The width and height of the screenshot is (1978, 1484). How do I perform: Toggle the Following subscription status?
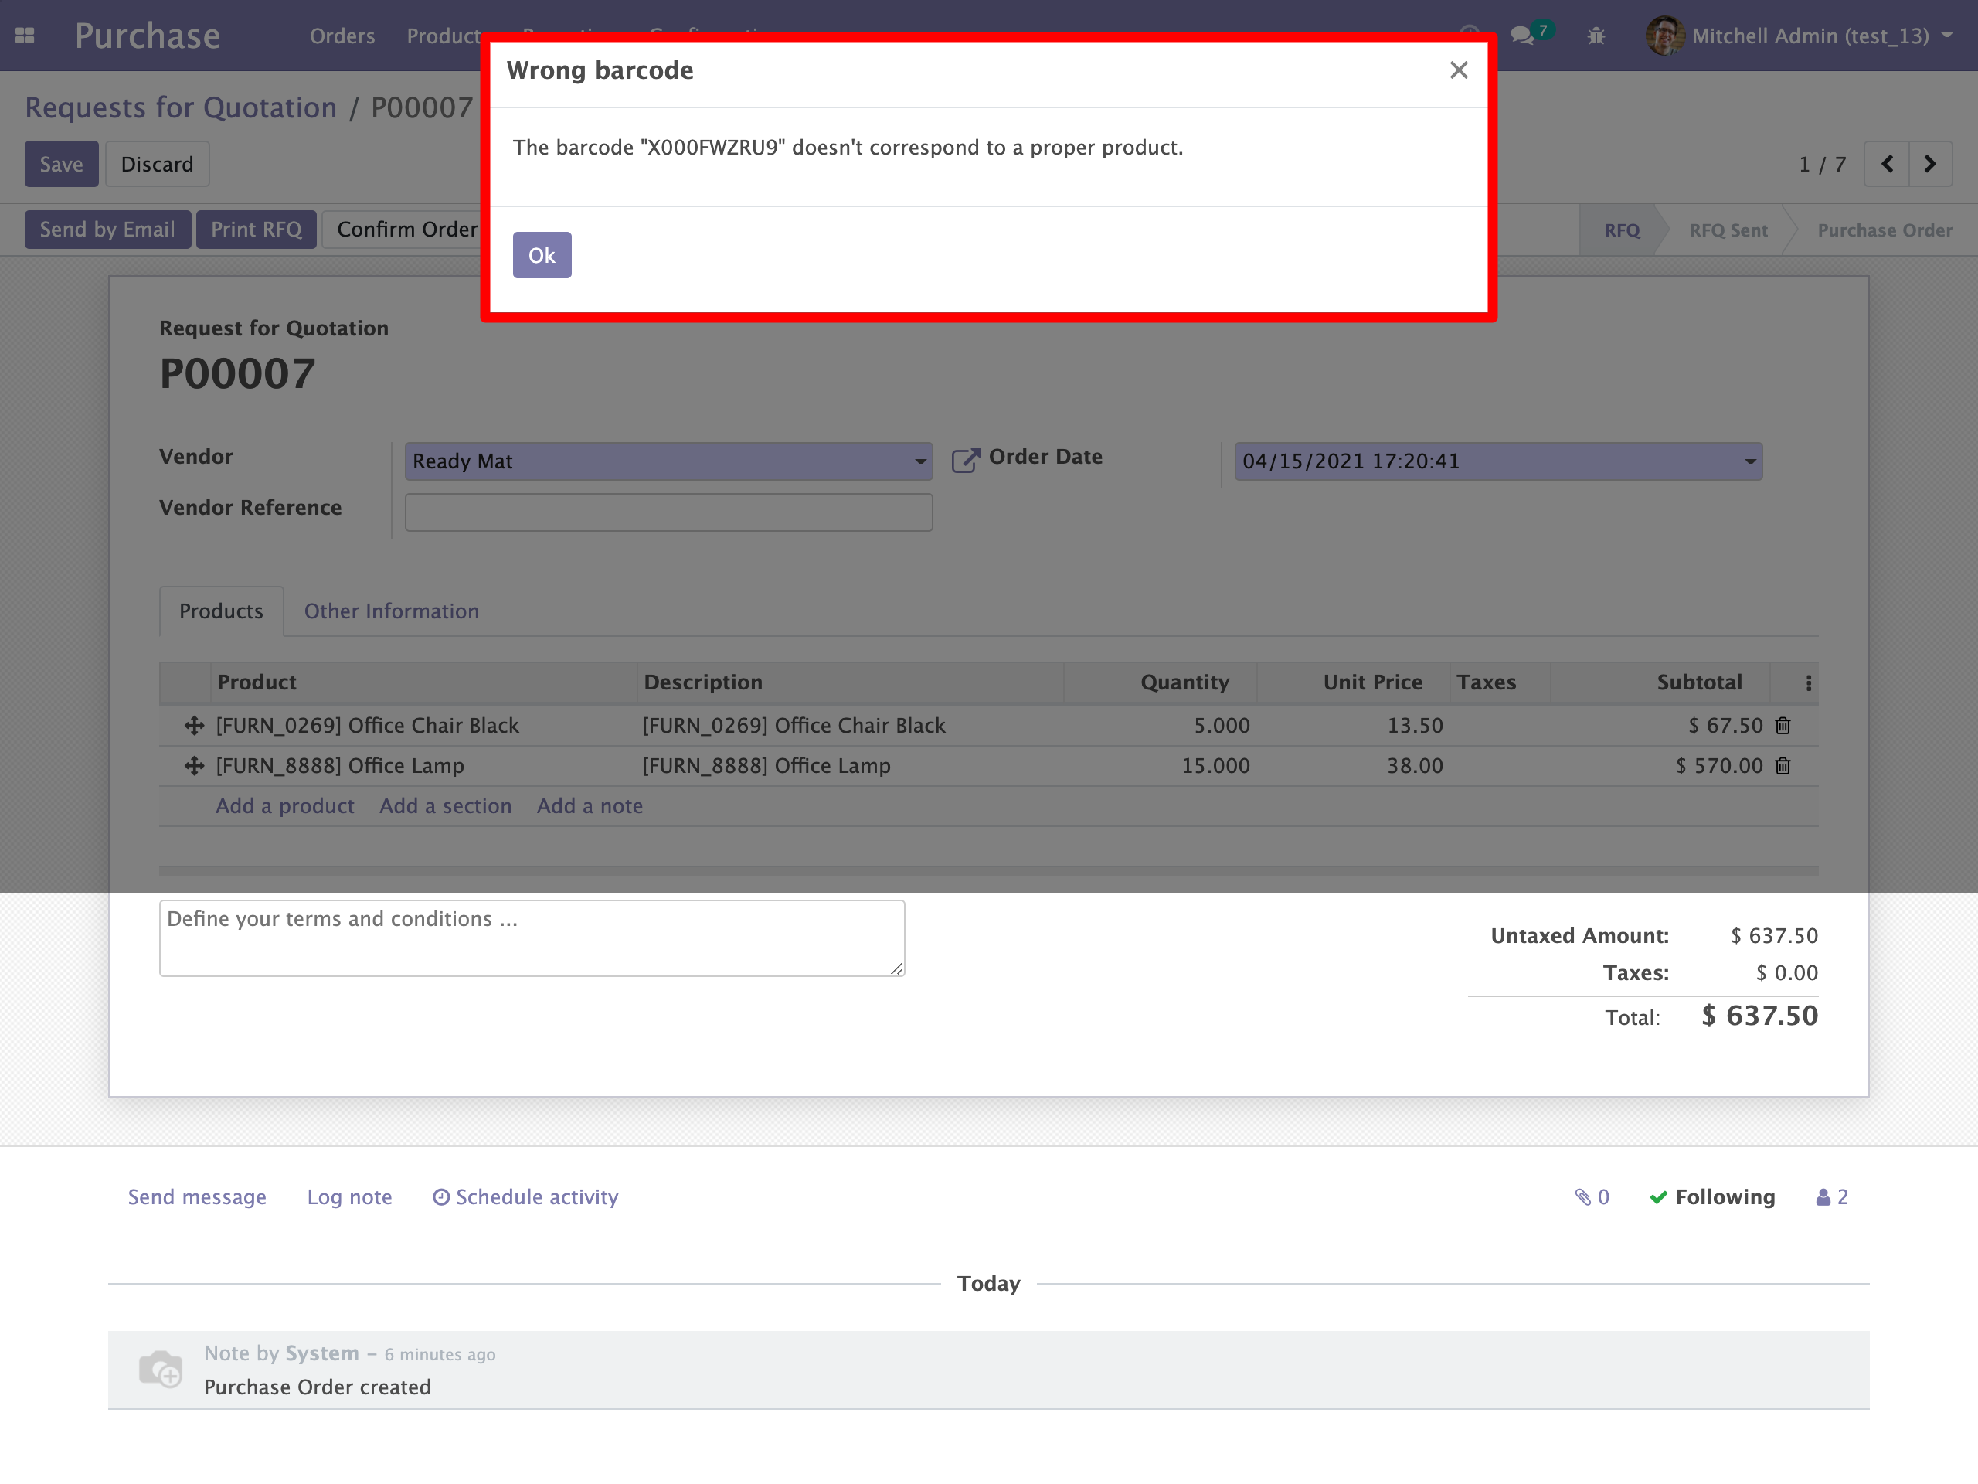[x=1712, y=1196]
